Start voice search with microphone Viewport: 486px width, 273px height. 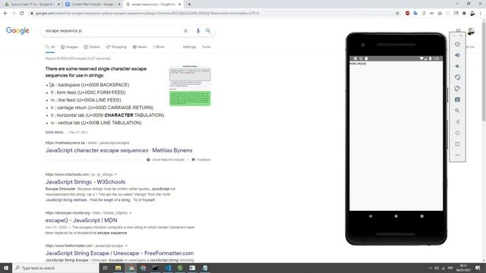tap(198, 30)
